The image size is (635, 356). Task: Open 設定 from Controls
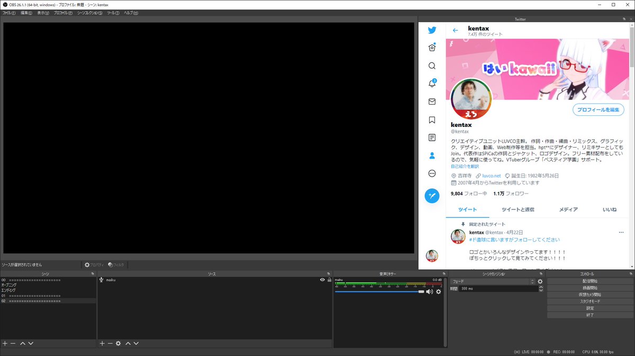tap(590, 308)
